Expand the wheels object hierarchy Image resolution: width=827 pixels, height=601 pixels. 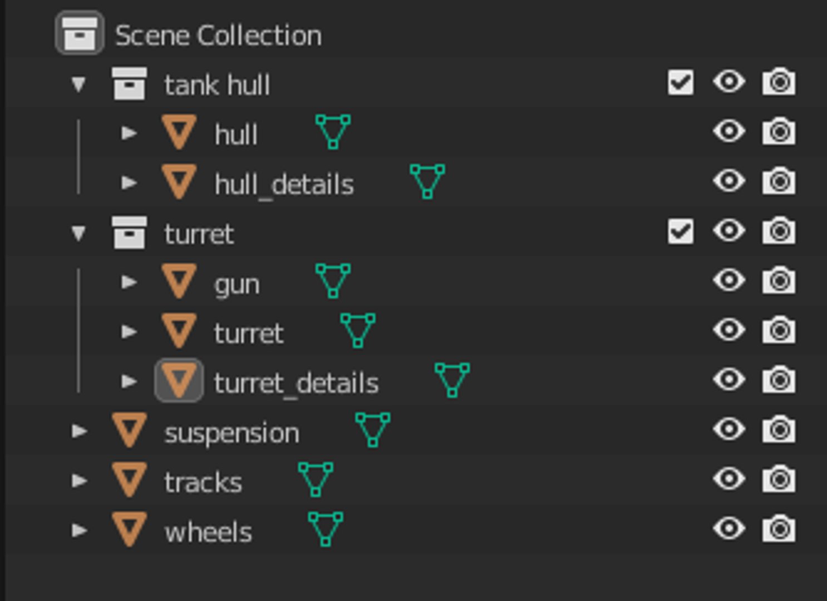79,530
